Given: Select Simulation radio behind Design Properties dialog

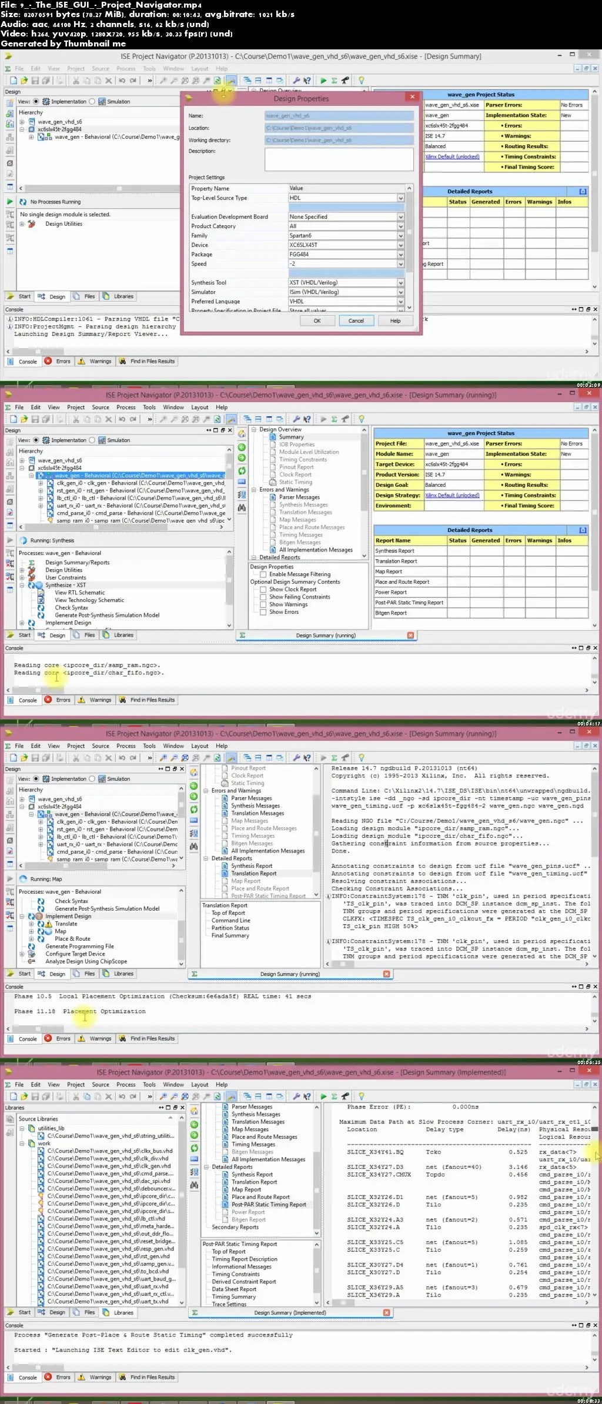Looking at the screenshot, I should pyautogui.click(x=92, y=102).
